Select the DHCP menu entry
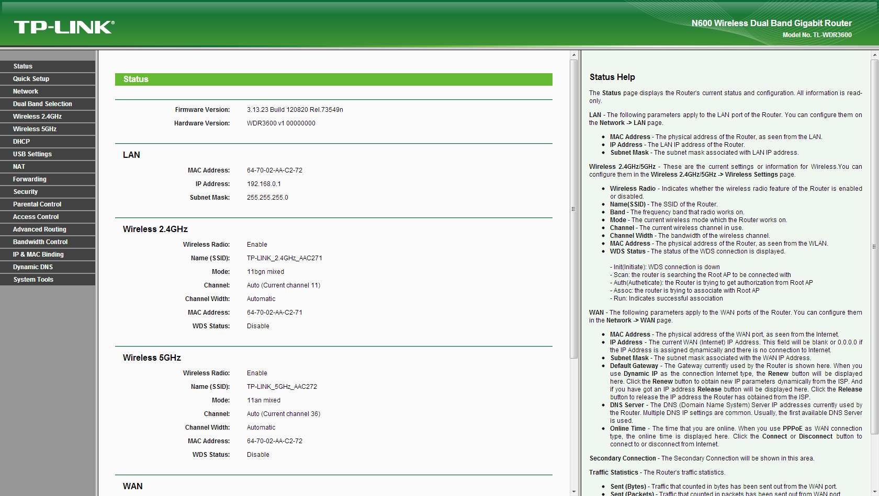Image resolution: width=879 pixels, height=496 pixels. click(48, 142)
